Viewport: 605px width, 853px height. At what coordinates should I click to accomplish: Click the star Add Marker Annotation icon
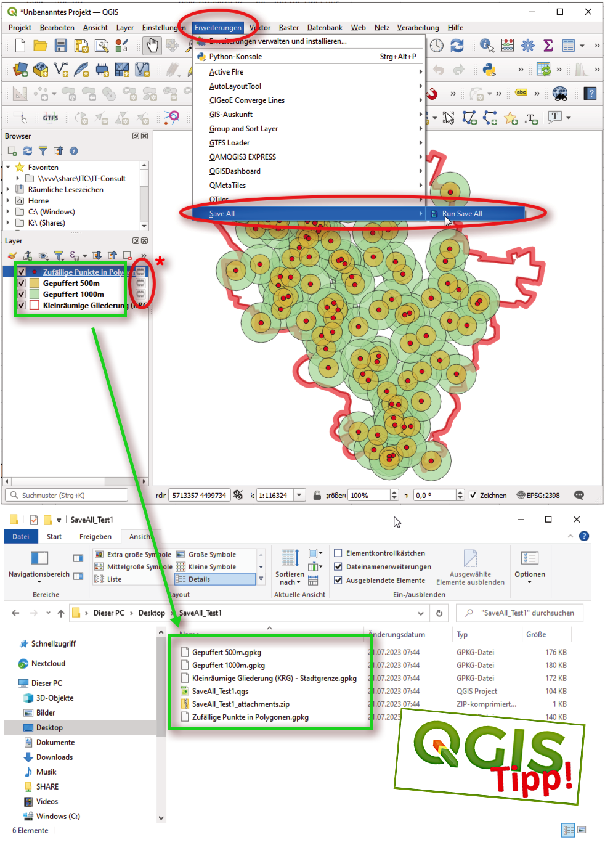coord(511,118)
